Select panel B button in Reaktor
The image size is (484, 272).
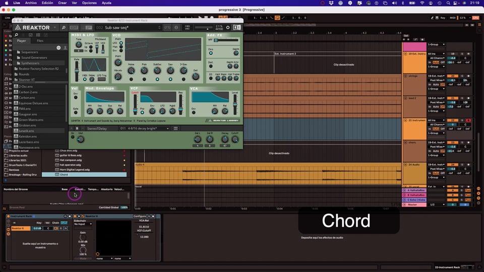(x=77, y=128)
